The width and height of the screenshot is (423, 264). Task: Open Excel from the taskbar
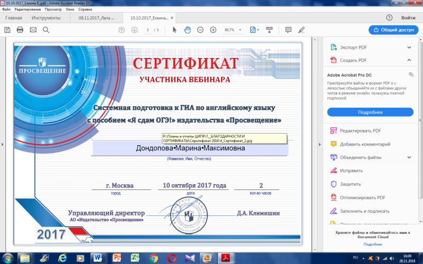tap(135, 258)
